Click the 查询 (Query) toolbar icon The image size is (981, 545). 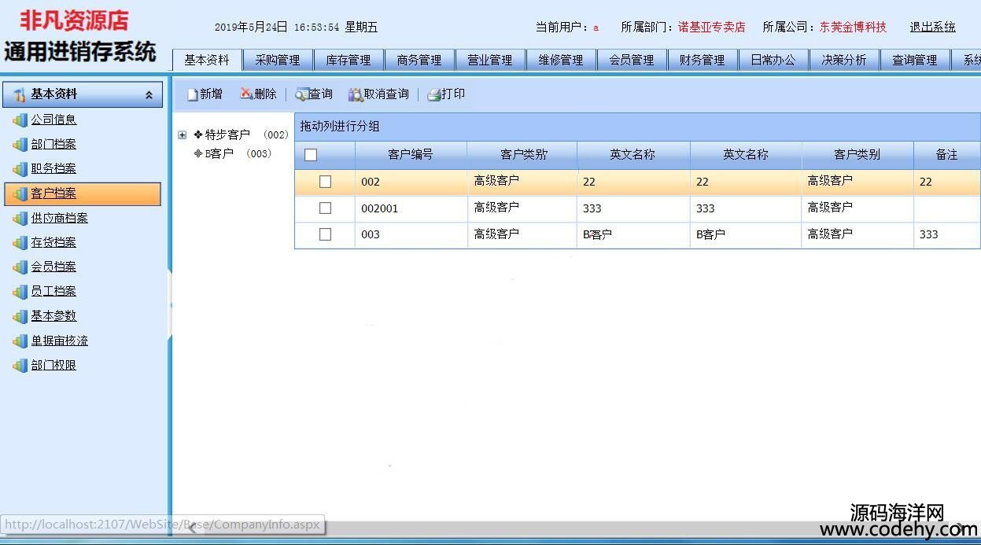pyautogui.click(x=301, y=95)
